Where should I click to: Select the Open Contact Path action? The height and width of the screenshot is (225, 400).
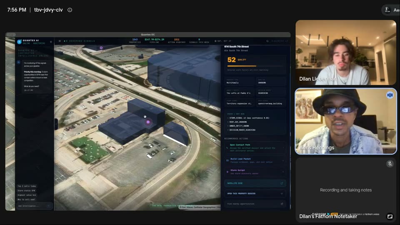click(255, 147)
